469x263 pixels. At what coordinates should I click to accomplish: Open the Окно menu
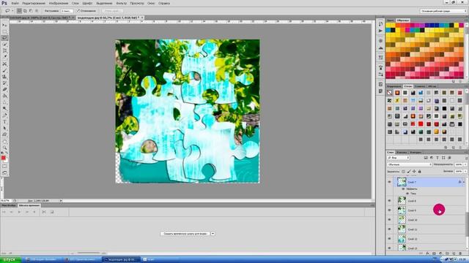point(151,3)
